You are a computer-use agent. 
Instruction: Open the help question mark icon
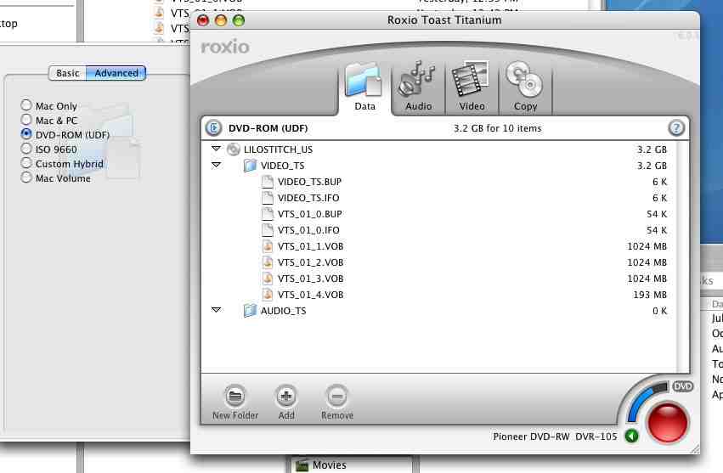676,128
